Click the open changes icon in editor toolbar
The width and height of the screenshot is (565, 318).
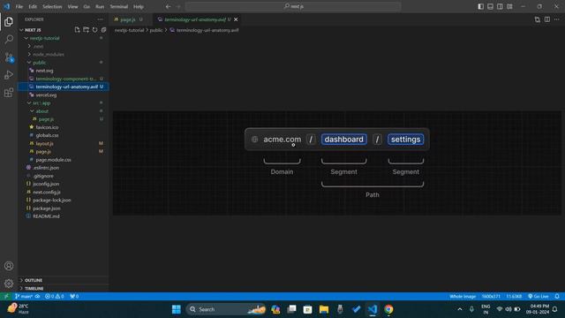[538, 19]
